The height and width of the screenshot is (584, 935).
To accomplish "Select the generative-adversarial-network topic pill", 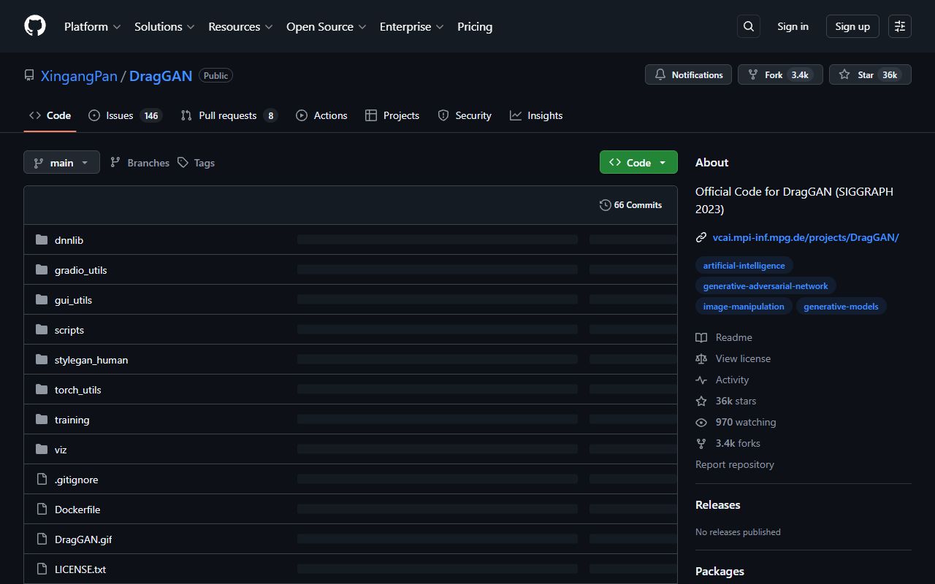I will coord(766,285).
